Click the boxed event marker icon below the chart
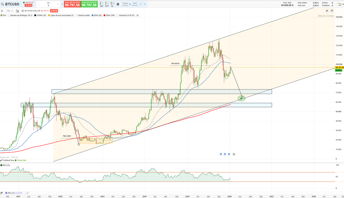The height and width of the screenshot is (198, 344). tap(234, 154)
